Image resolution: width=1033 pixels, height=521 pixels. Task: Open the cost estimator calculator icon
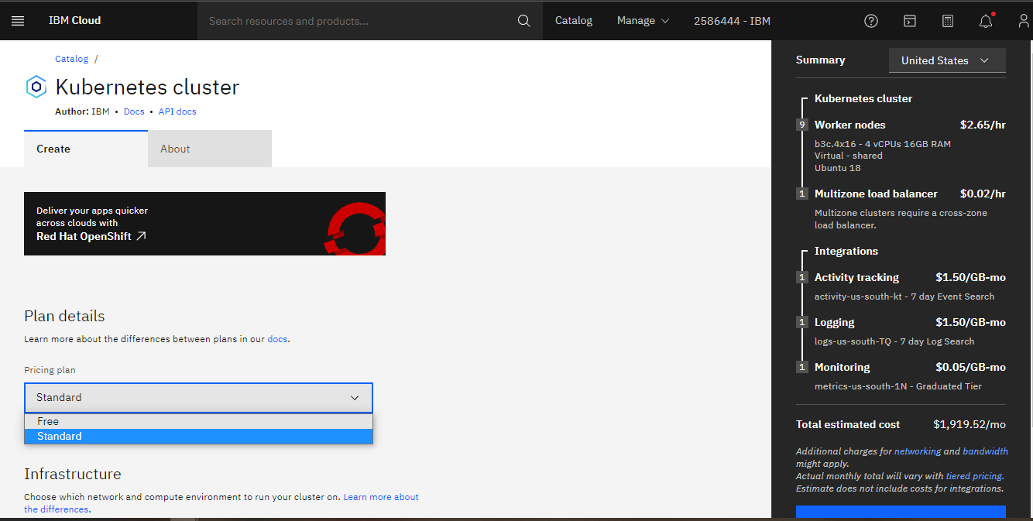coord(948,21)
